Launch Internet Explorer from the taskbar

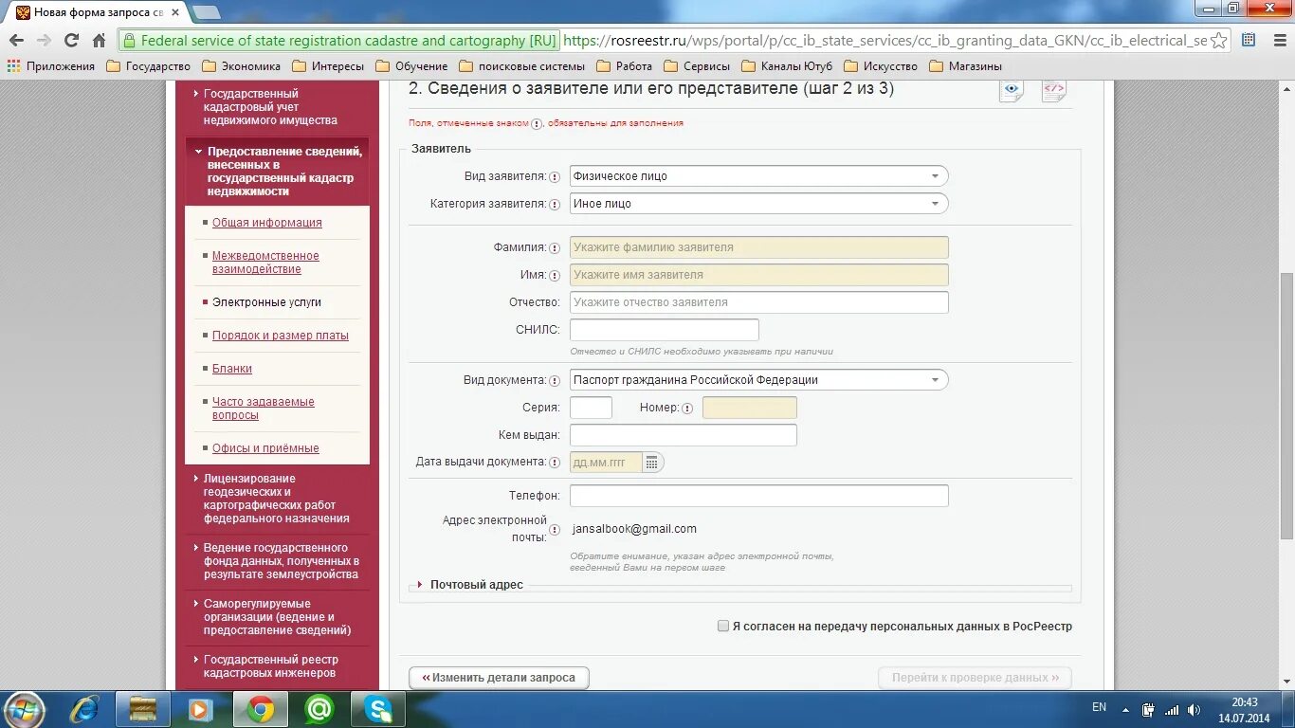point(84,709)
